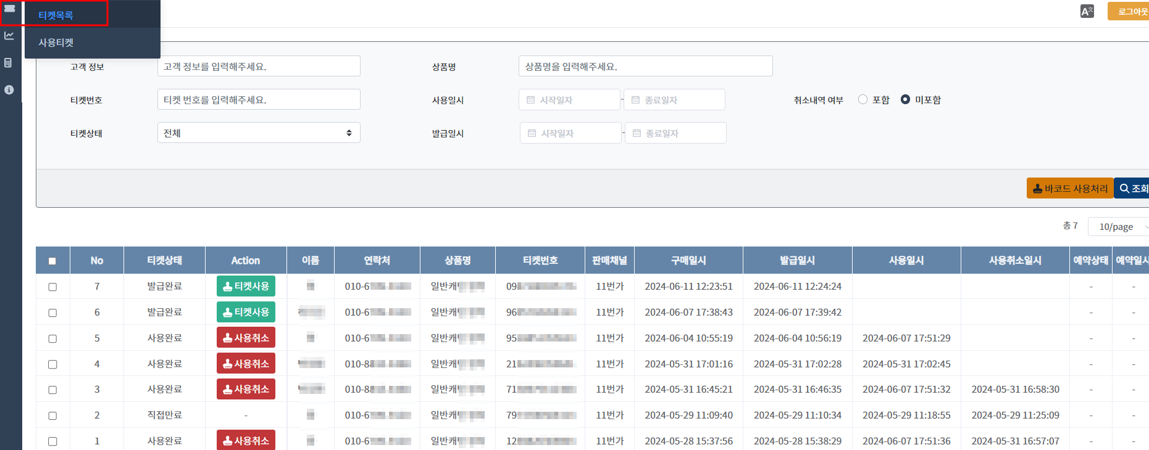
Task: Open the statistics chart sidebar icon
Action: (9, 36)
